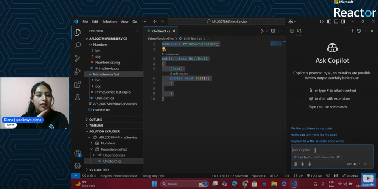Image resolution: width=378 pixels, height=189 pixels.
Task: Open the Selection menu
Action: pyautogui.click(x=109, y=22)
